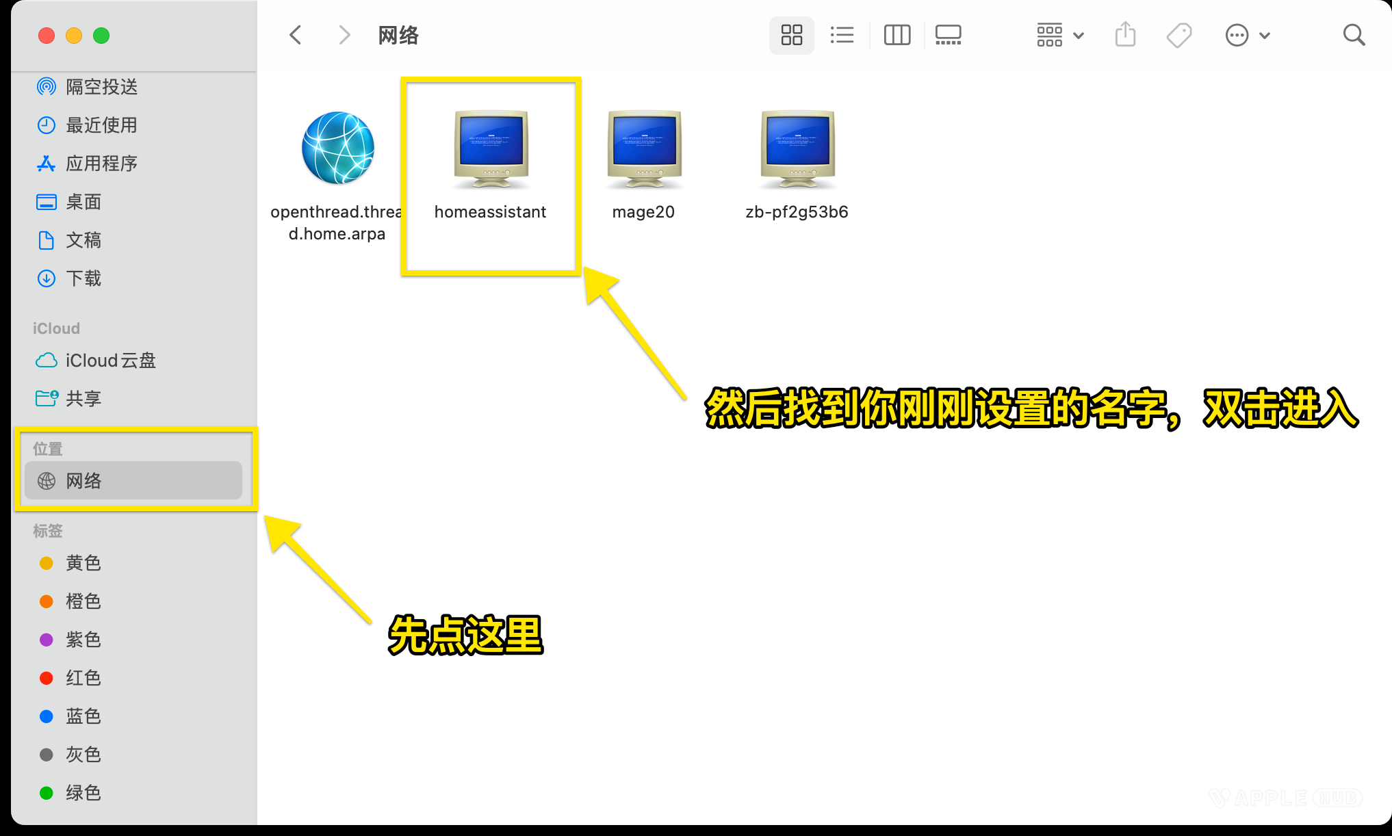Click the back navigation arrow
The width and height of the screenshot is (1392, 836).
pyautogui.click(x=295, y=34)
